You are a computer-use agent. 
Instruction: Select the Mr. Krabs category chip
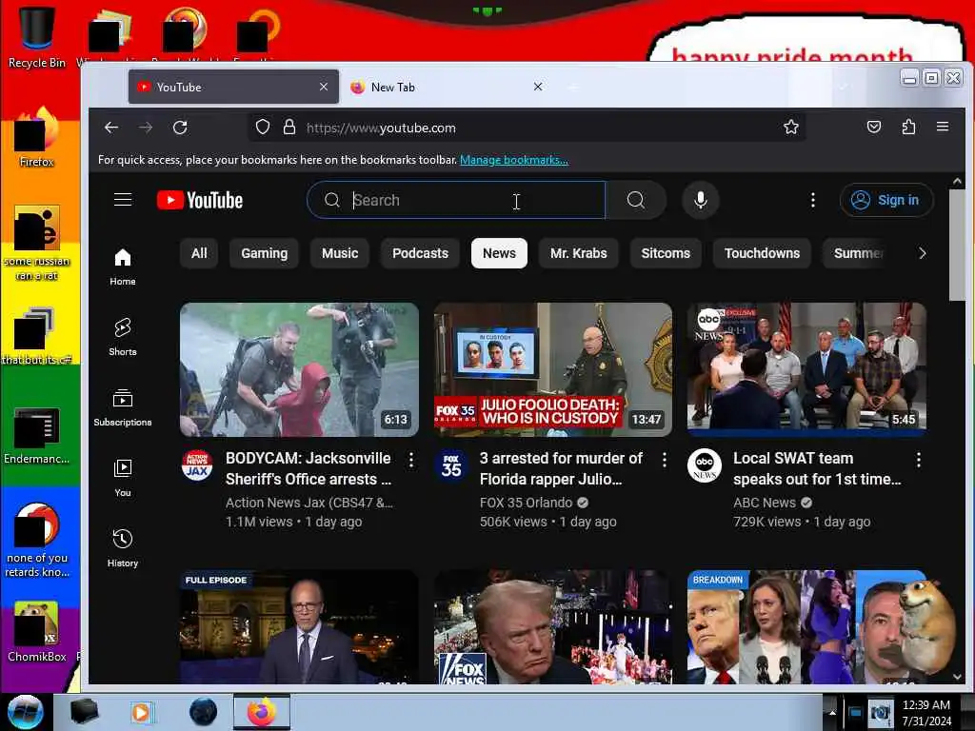[578, 253]
